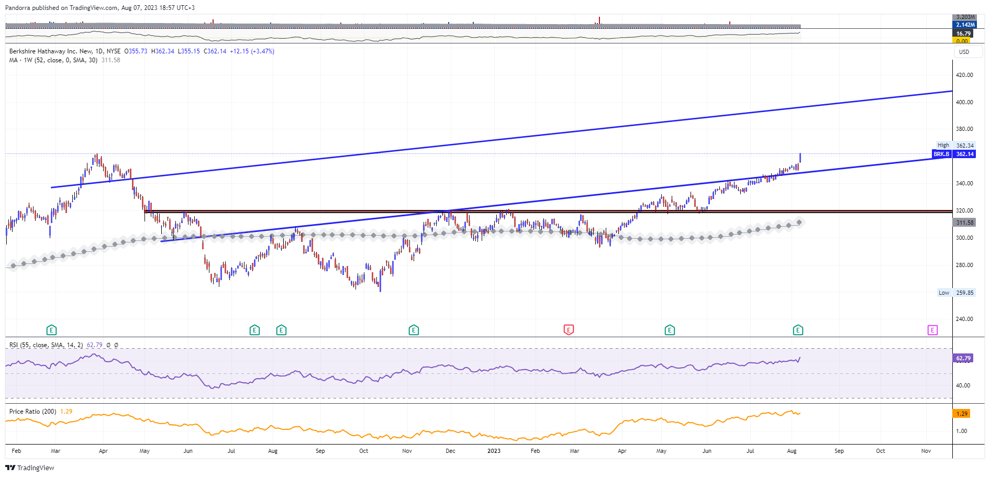Click the 2023 label on the time axis
Screen dimensions: 990x477
coord(494,451)
